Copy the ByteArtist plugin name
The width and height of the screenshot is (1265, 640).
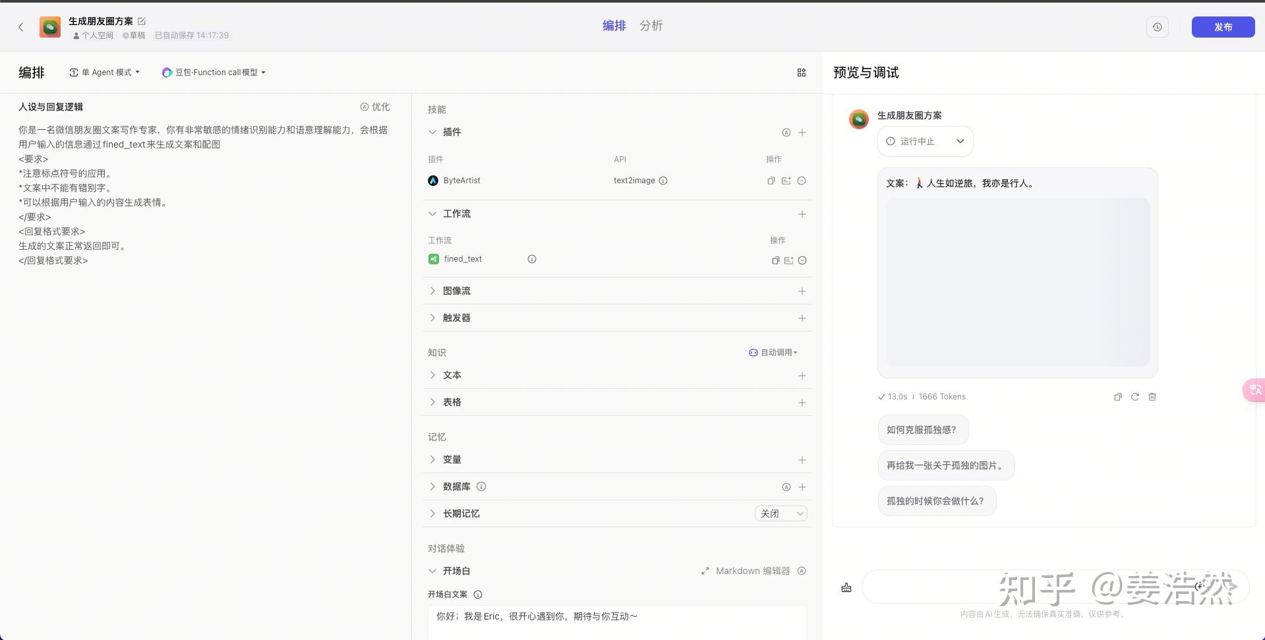[x=771, y=181]
